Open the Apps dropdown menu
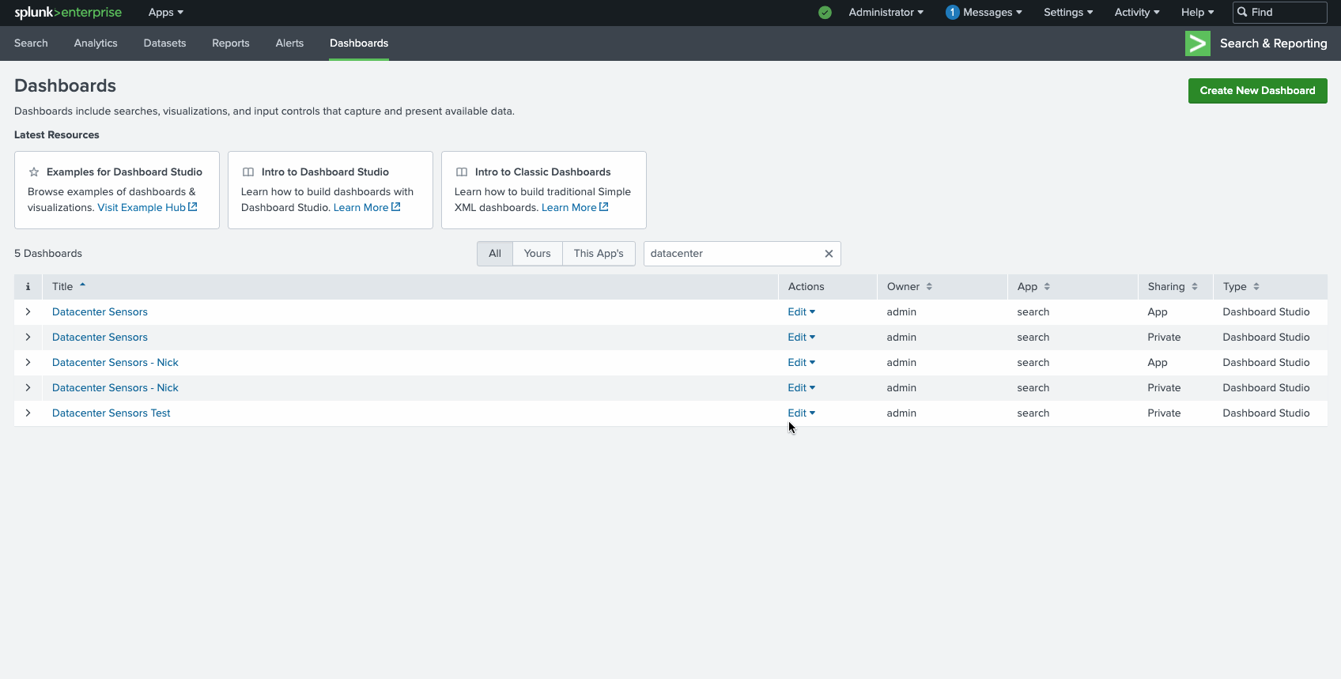1341x679 pixels. 165,13
